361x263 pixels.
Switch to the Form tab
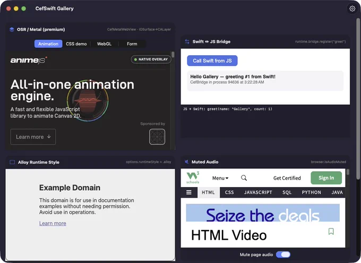(x=132, y=44)
